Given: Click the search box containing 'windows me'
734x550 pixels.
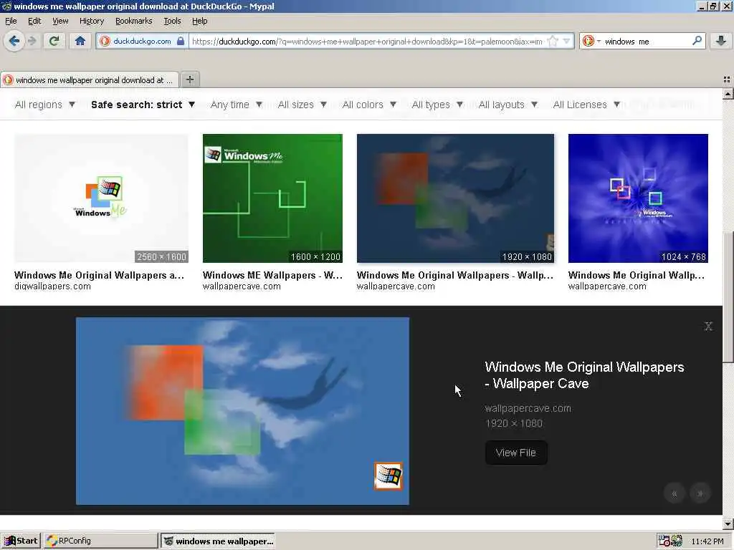Looking at the screenshot, I should pos(647,41).
